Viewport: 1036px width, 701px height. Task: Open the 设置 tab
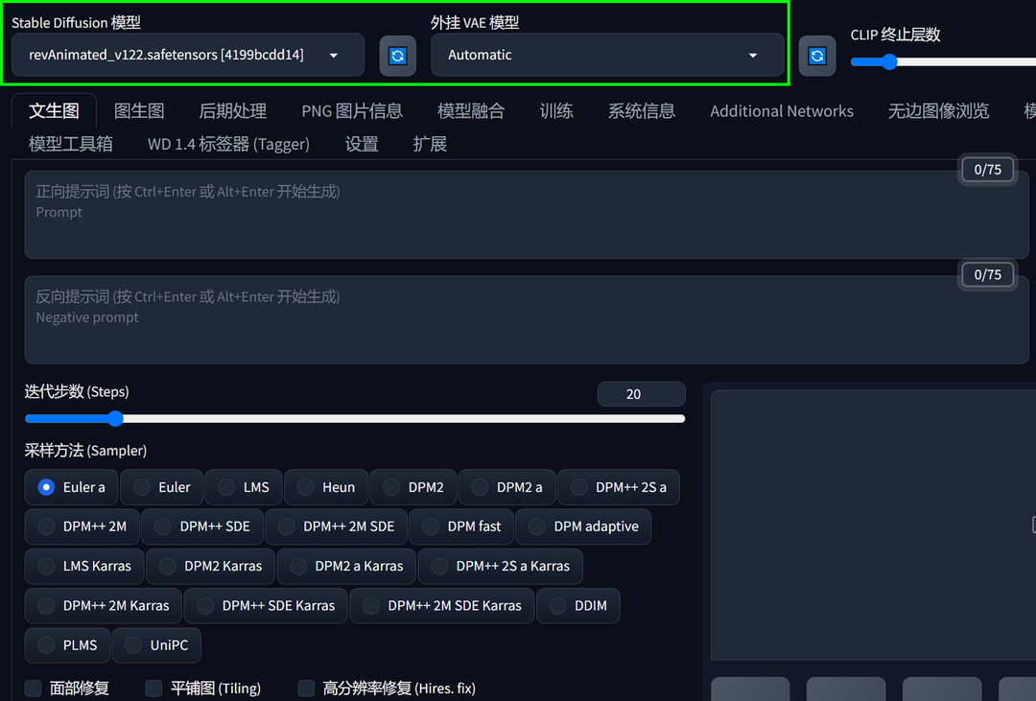[x=362, y=143]
